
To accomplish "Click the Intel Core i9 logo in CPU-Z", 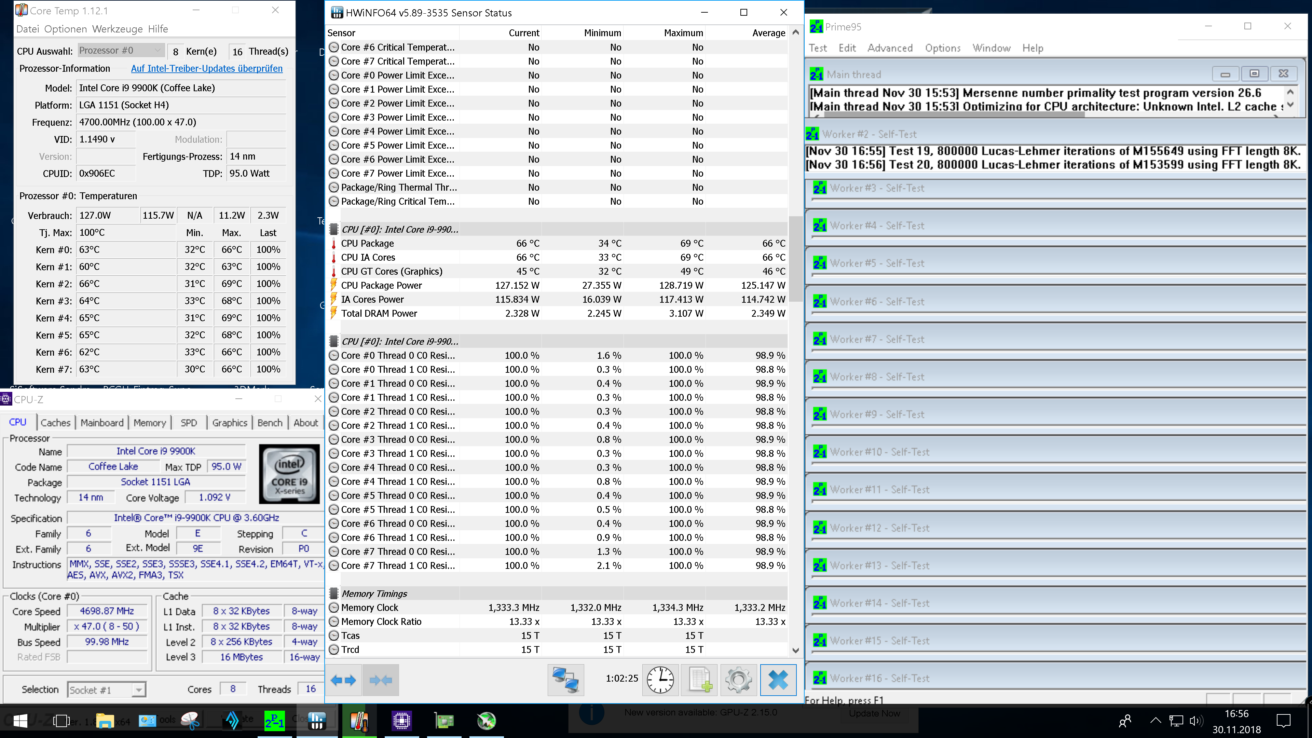I will [289, 474].
